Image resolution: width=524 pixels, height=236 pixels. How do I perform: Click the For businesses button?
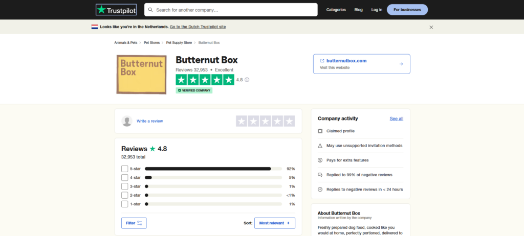coord(407,10)
